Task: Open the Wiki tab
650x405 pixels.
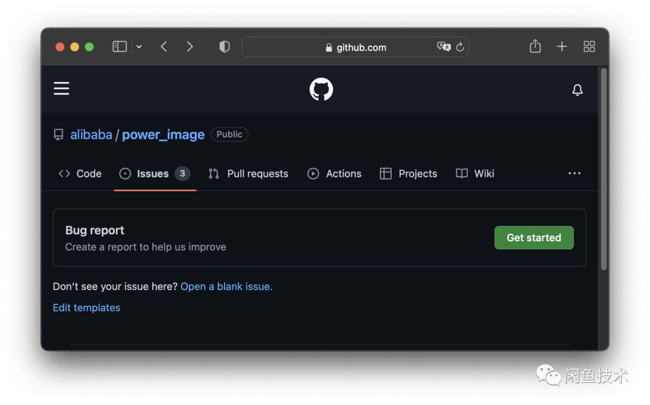Action: pos(475,174)
